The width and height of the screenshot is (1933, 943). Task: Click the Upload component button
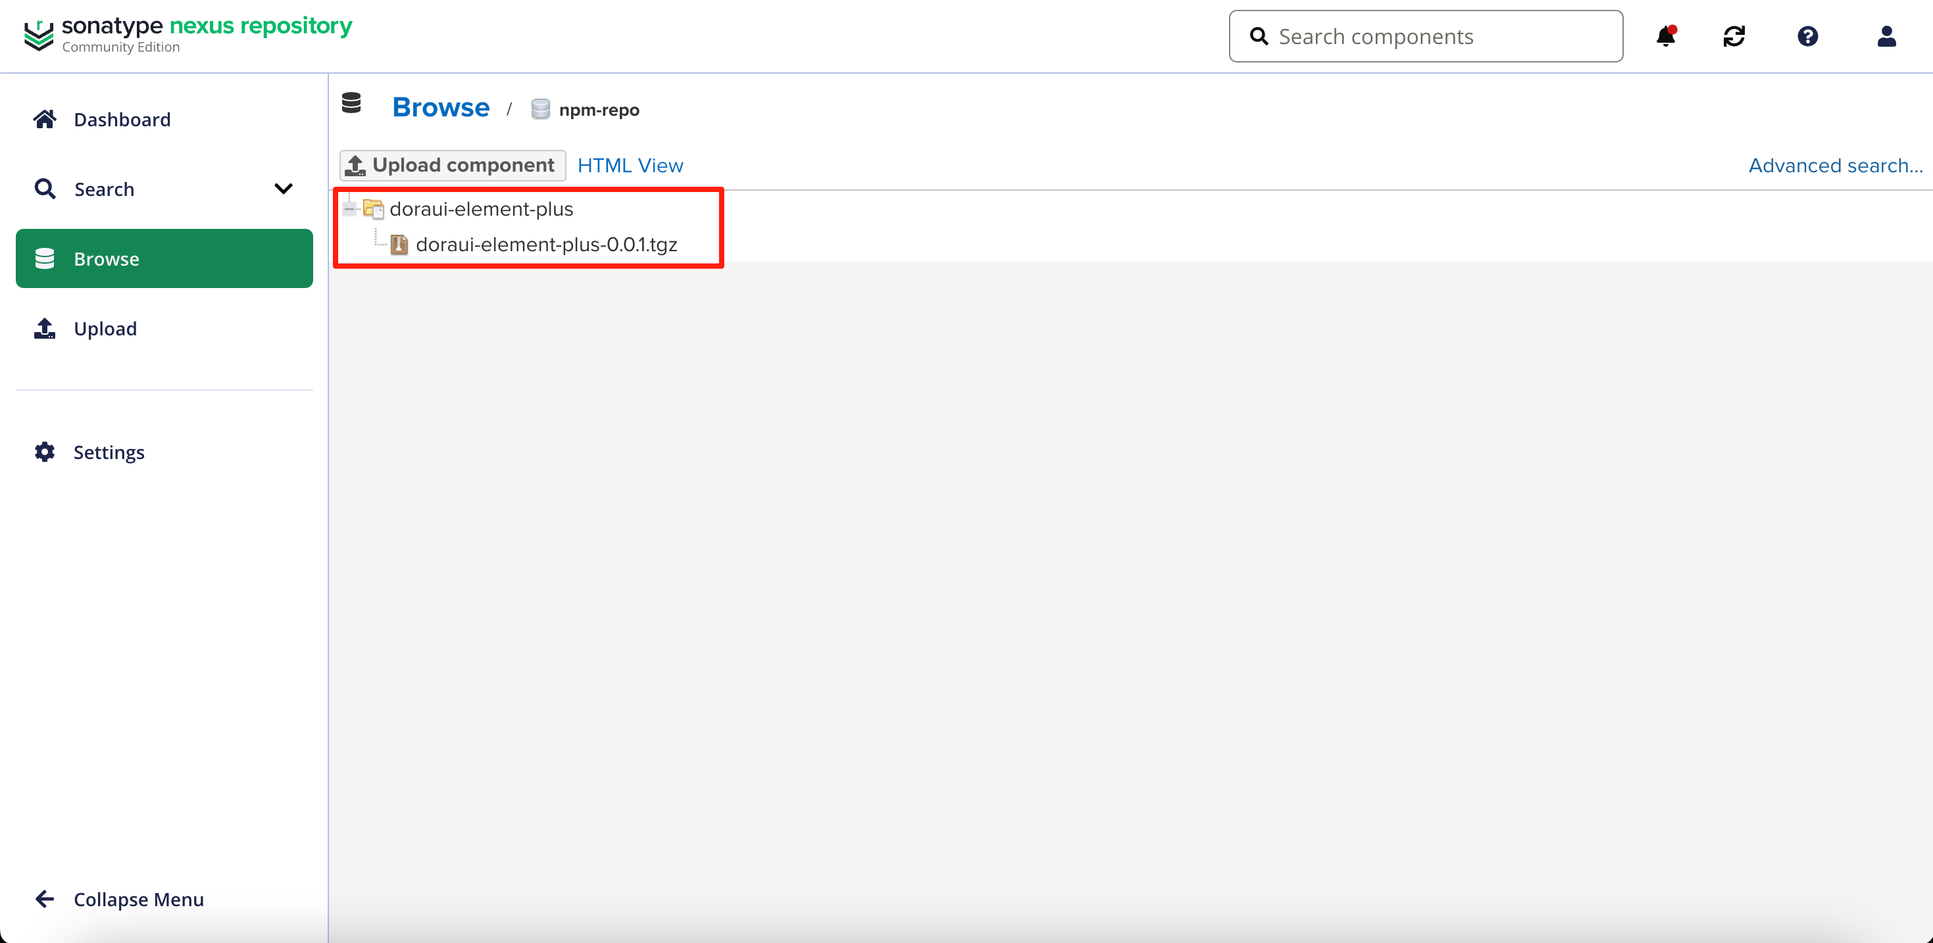(x=453, y=165)
